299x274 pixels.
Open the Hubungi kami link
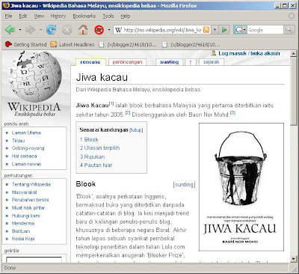point(25,216)
